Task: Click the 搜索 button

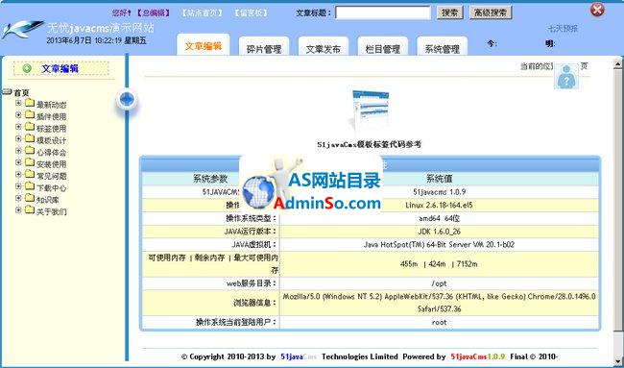Action: [449, 12]
